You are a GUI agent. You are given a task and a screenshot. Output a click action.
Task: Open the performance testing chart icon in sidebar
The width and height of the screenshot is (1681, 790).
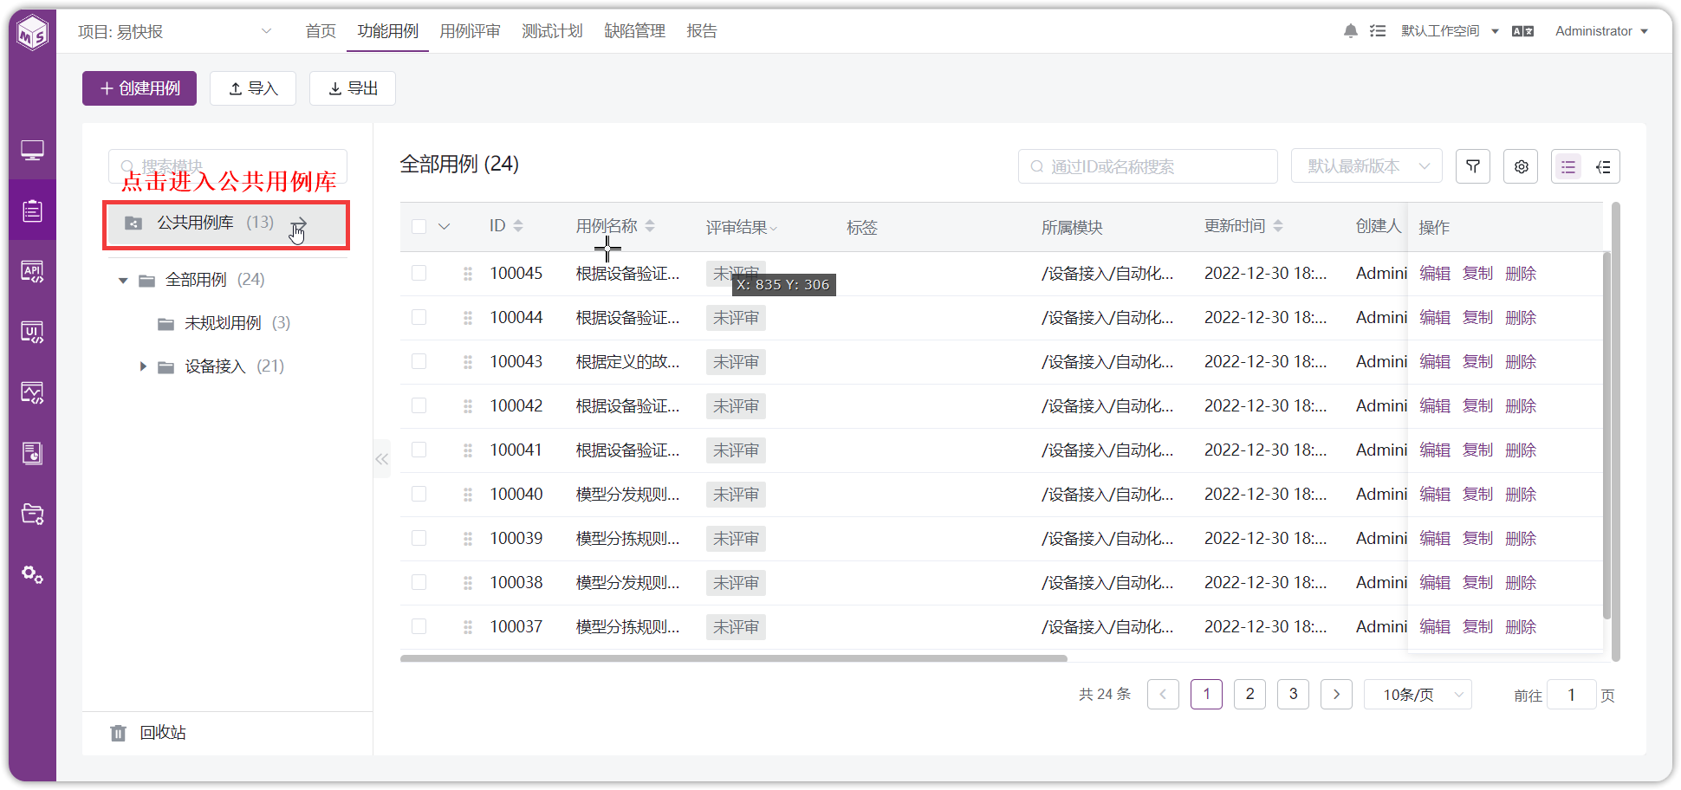click(32, 392)
